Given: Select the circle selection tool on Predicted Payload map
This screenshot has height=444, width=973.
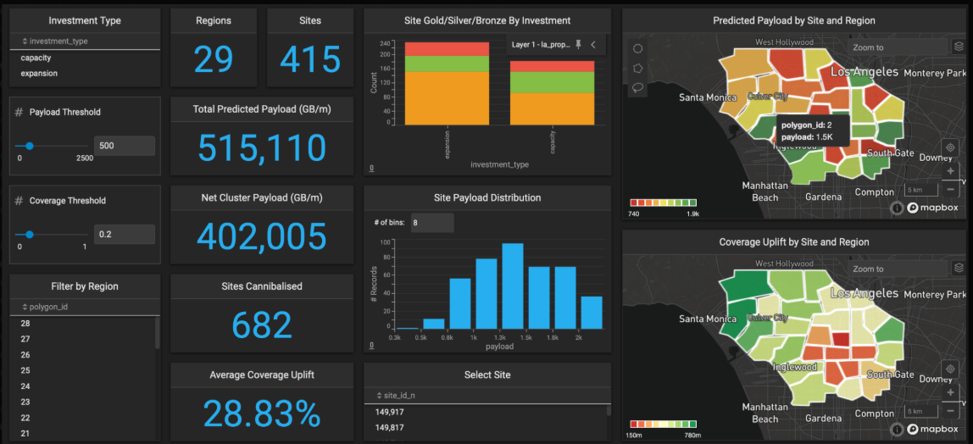Looking at the screenshot, I should [x=637, y=49].
